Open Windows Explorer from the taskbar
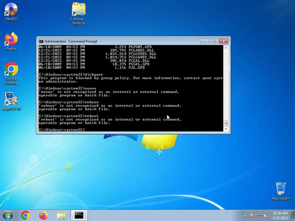This screenshot has height=221, width=295. [x=61, y=215]
